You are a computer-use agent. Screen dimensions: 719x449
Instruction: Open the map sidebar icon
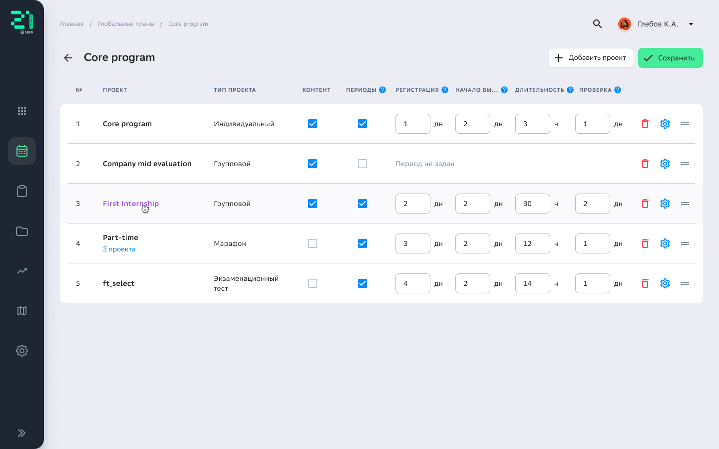pos(22,311)
